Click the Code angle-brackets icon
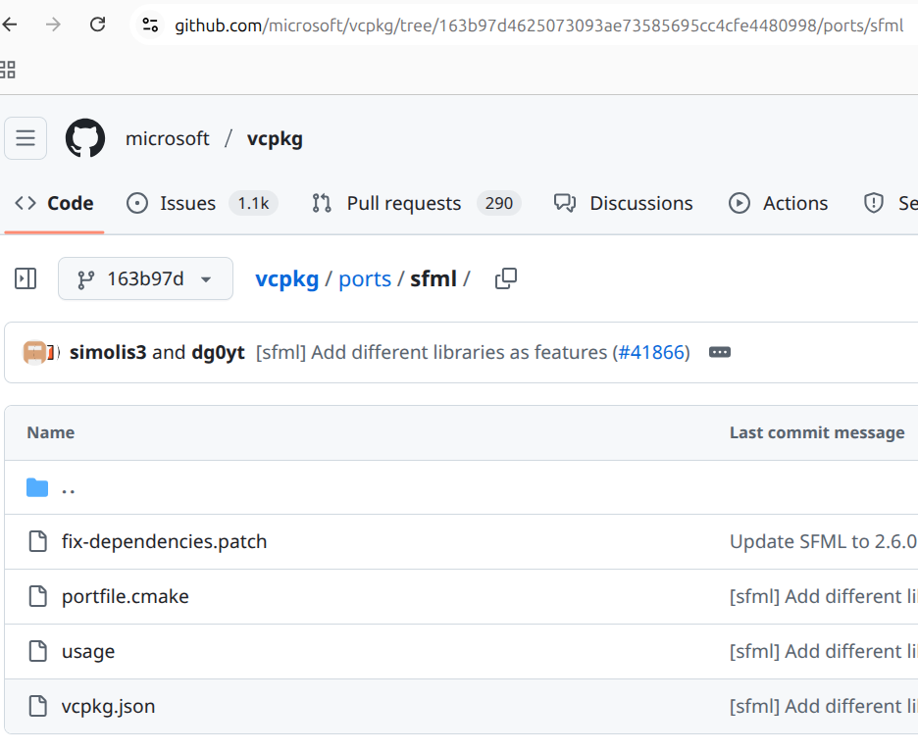 click(25, 203)
